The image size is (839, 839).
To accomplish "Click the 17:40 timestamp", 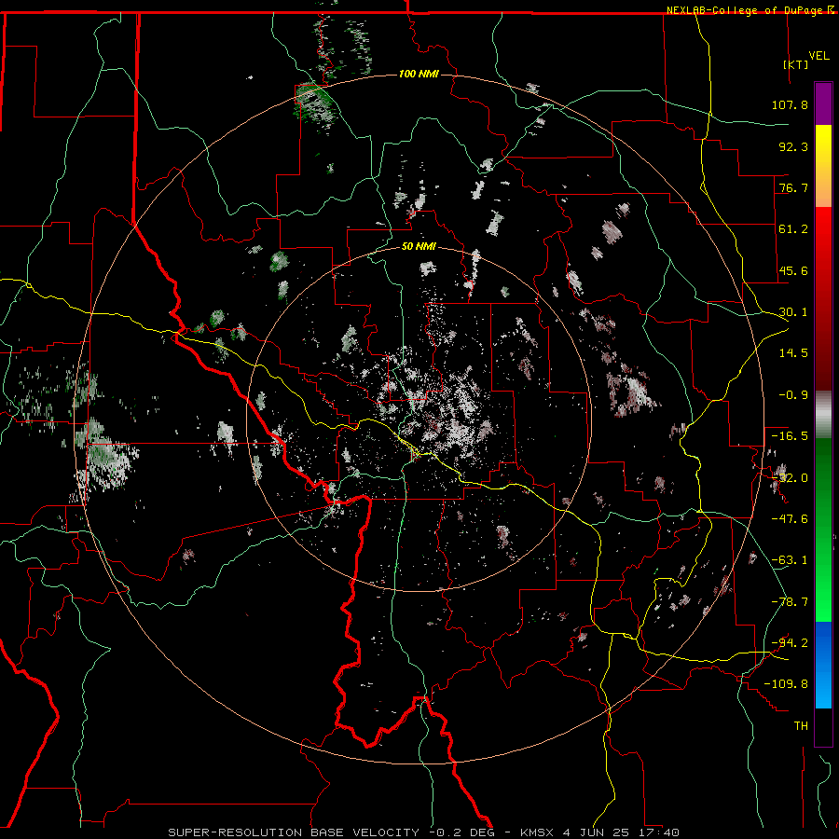I will (x=661, y=832).
